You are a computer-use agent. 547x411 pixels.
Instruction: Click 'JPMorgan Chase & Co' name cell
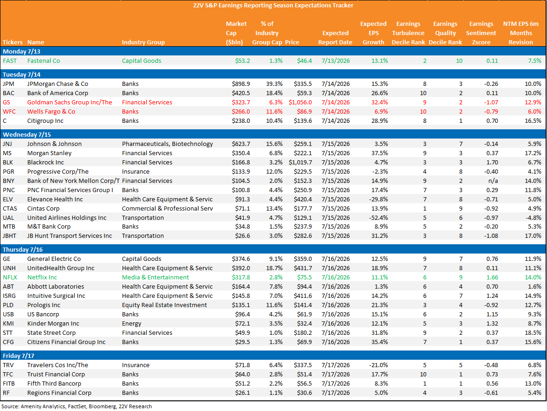58,84
